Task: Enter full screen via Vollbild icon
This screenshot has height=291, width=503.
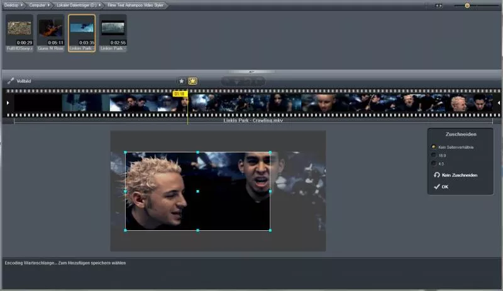Action: click(11, 81)
